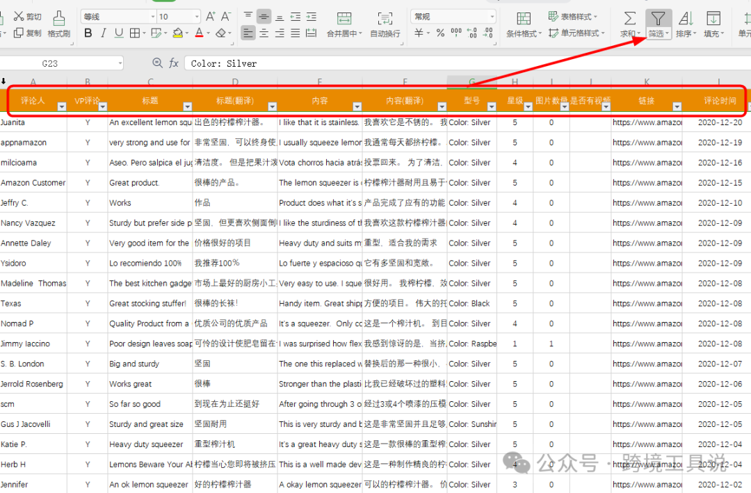Open filter dropdown for 链接 column

(x=677, y=106)
